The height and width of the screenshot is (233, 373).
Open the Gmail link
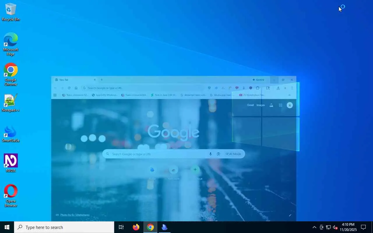[x=250, y=105]
